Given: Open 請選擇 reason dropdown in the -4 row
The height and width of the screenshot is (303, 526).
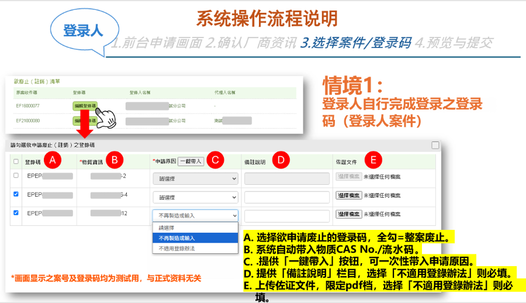Looking at the screenshot, I should coord(195,198).
